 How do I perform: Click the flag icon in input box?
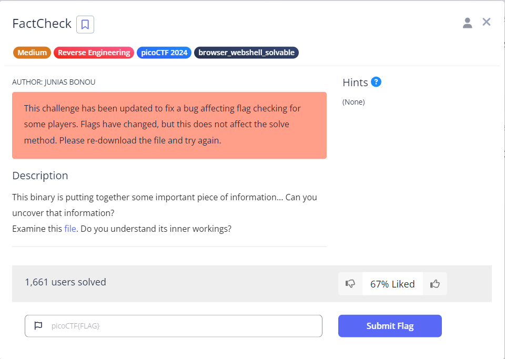(x=38, y=325)
